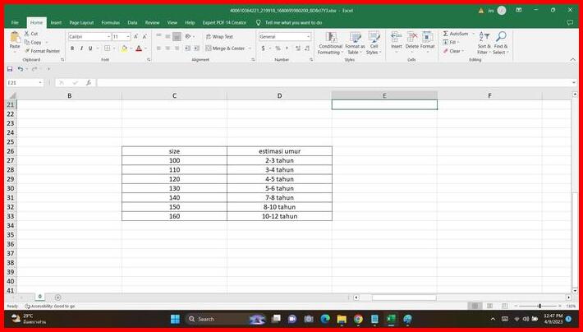
Task: Click the Format as Table icon
Action: [355, 43]
